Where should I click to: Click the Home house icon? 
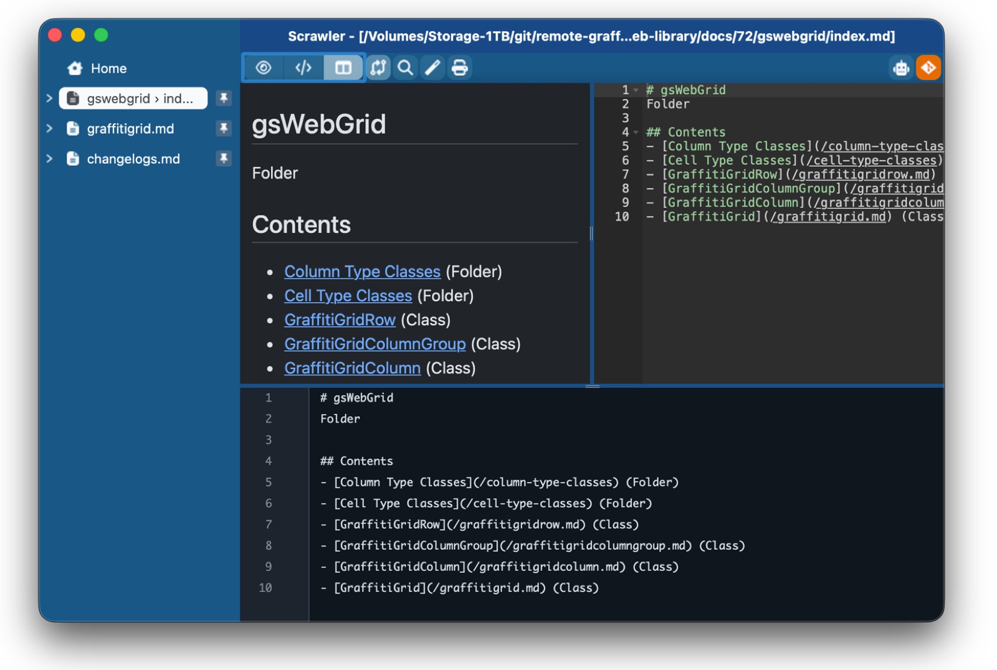click(x=75, y=68)
